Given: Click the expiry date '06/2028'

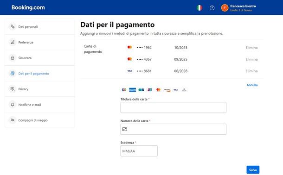Looking at the screenshot, I should tap(180, 71).
